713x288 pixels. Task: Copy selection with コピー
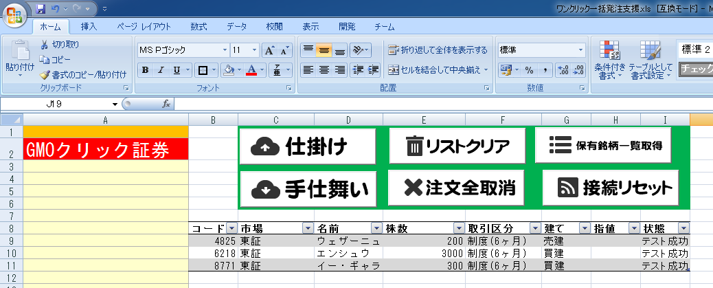[55, 59]
